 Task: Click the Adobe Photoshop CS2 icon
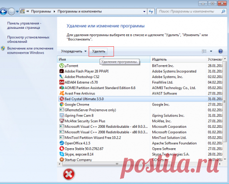tap(62, 77)
